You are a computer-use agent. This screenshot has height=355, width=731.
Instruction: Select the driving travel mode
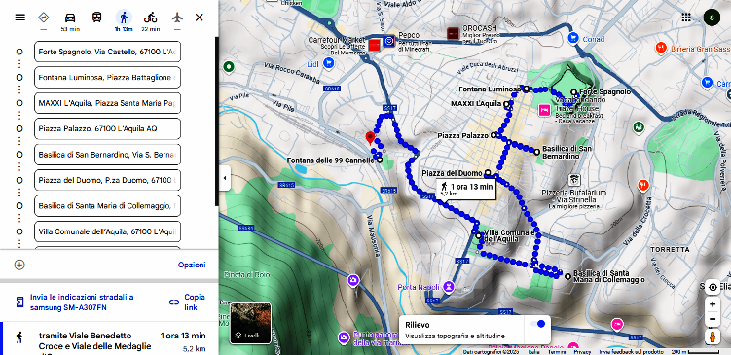(x=70, y=18)
